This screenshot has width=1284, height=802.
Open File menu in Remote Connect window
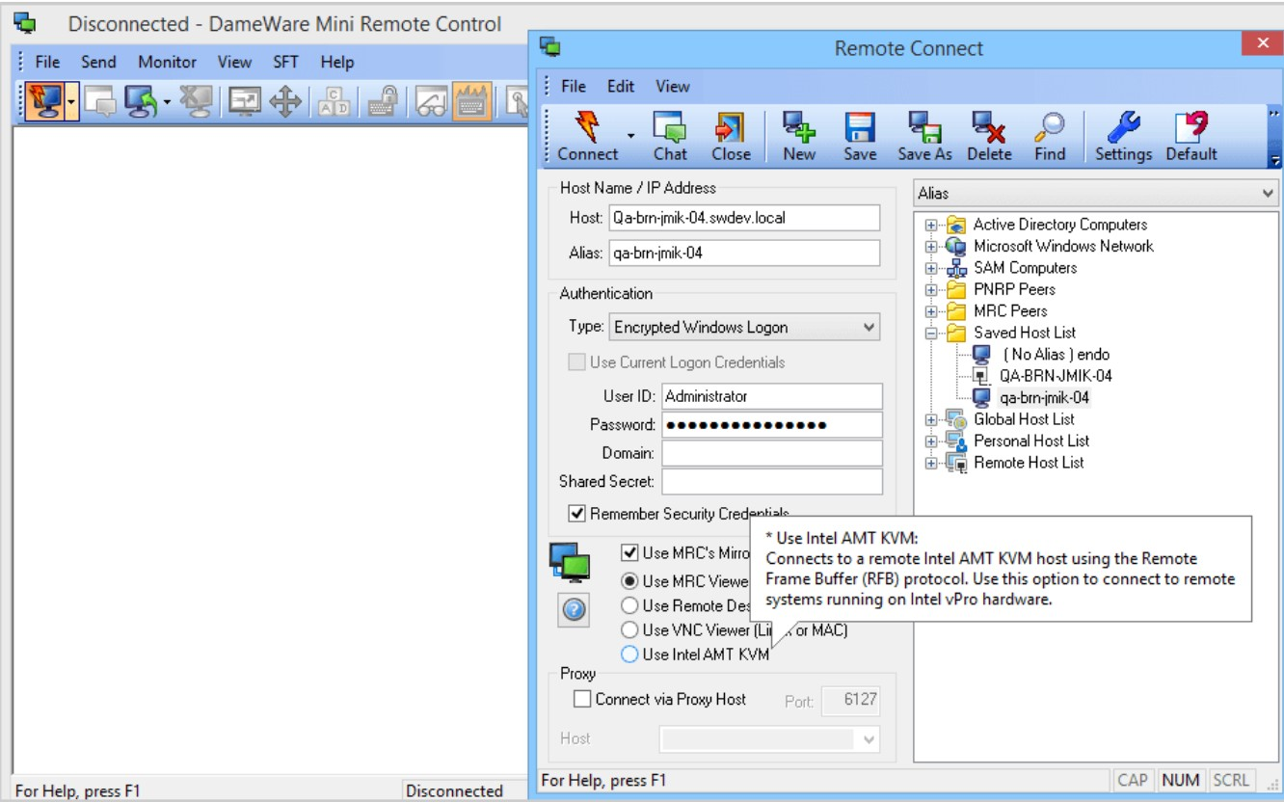pos(574,86)
